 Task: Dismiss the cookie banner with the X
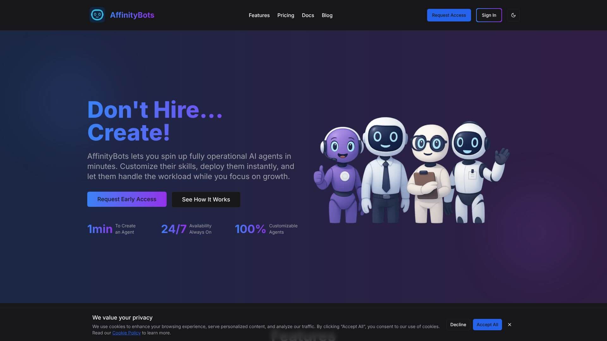[509, 324]
